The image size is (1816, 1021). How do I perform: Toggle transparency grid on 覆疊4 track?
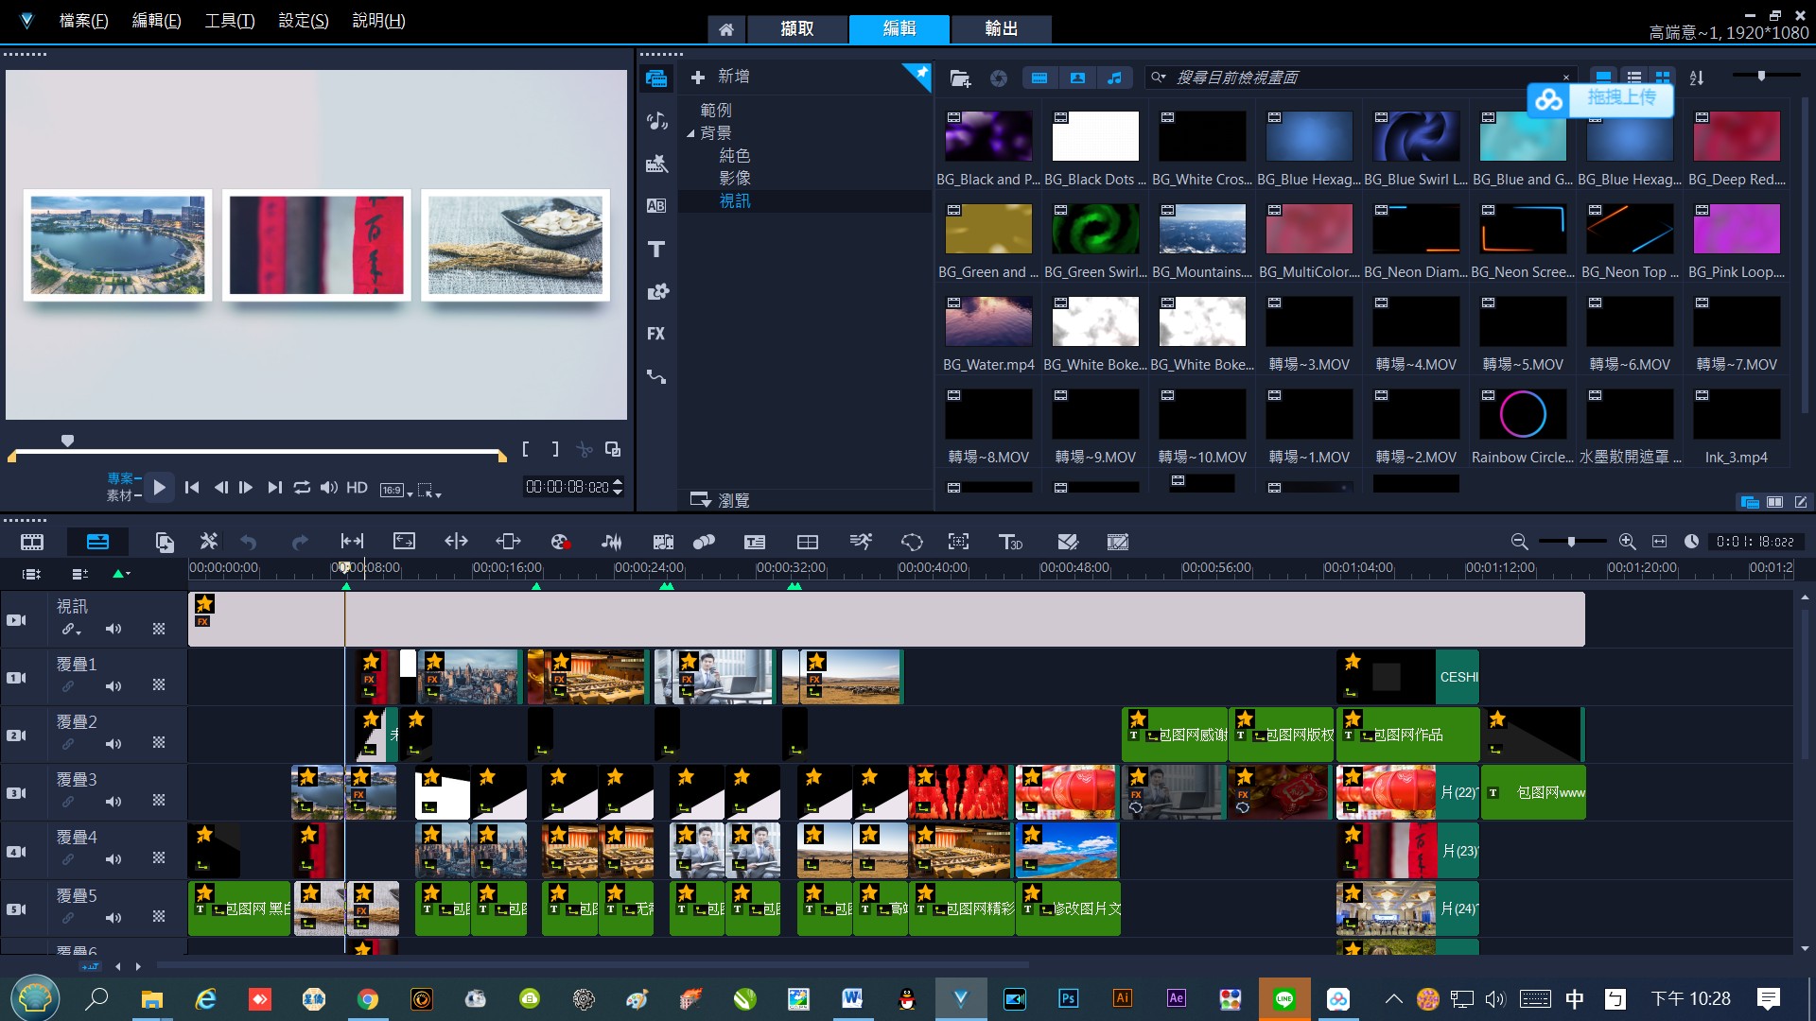[x=159, y=858]
